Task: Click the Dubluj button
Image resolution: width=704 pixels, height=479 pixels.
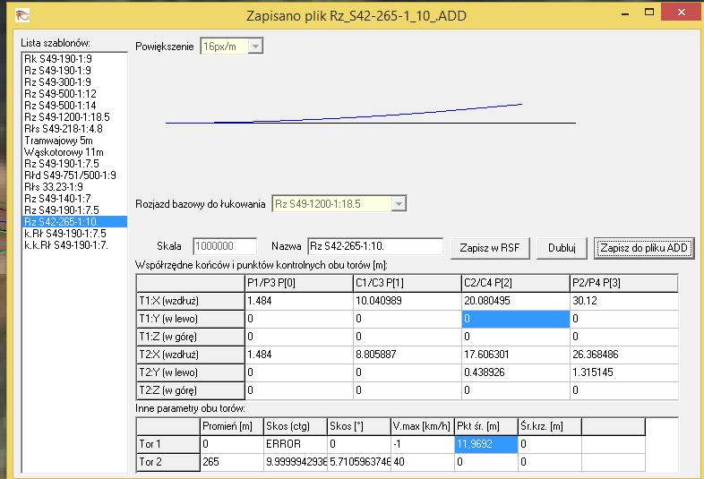Action: (562, 248)
